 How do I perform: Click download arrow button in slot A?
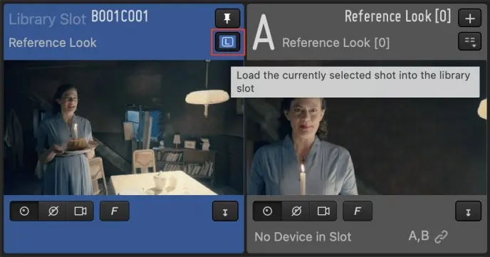pyautogui.click(x=468, y=211)
